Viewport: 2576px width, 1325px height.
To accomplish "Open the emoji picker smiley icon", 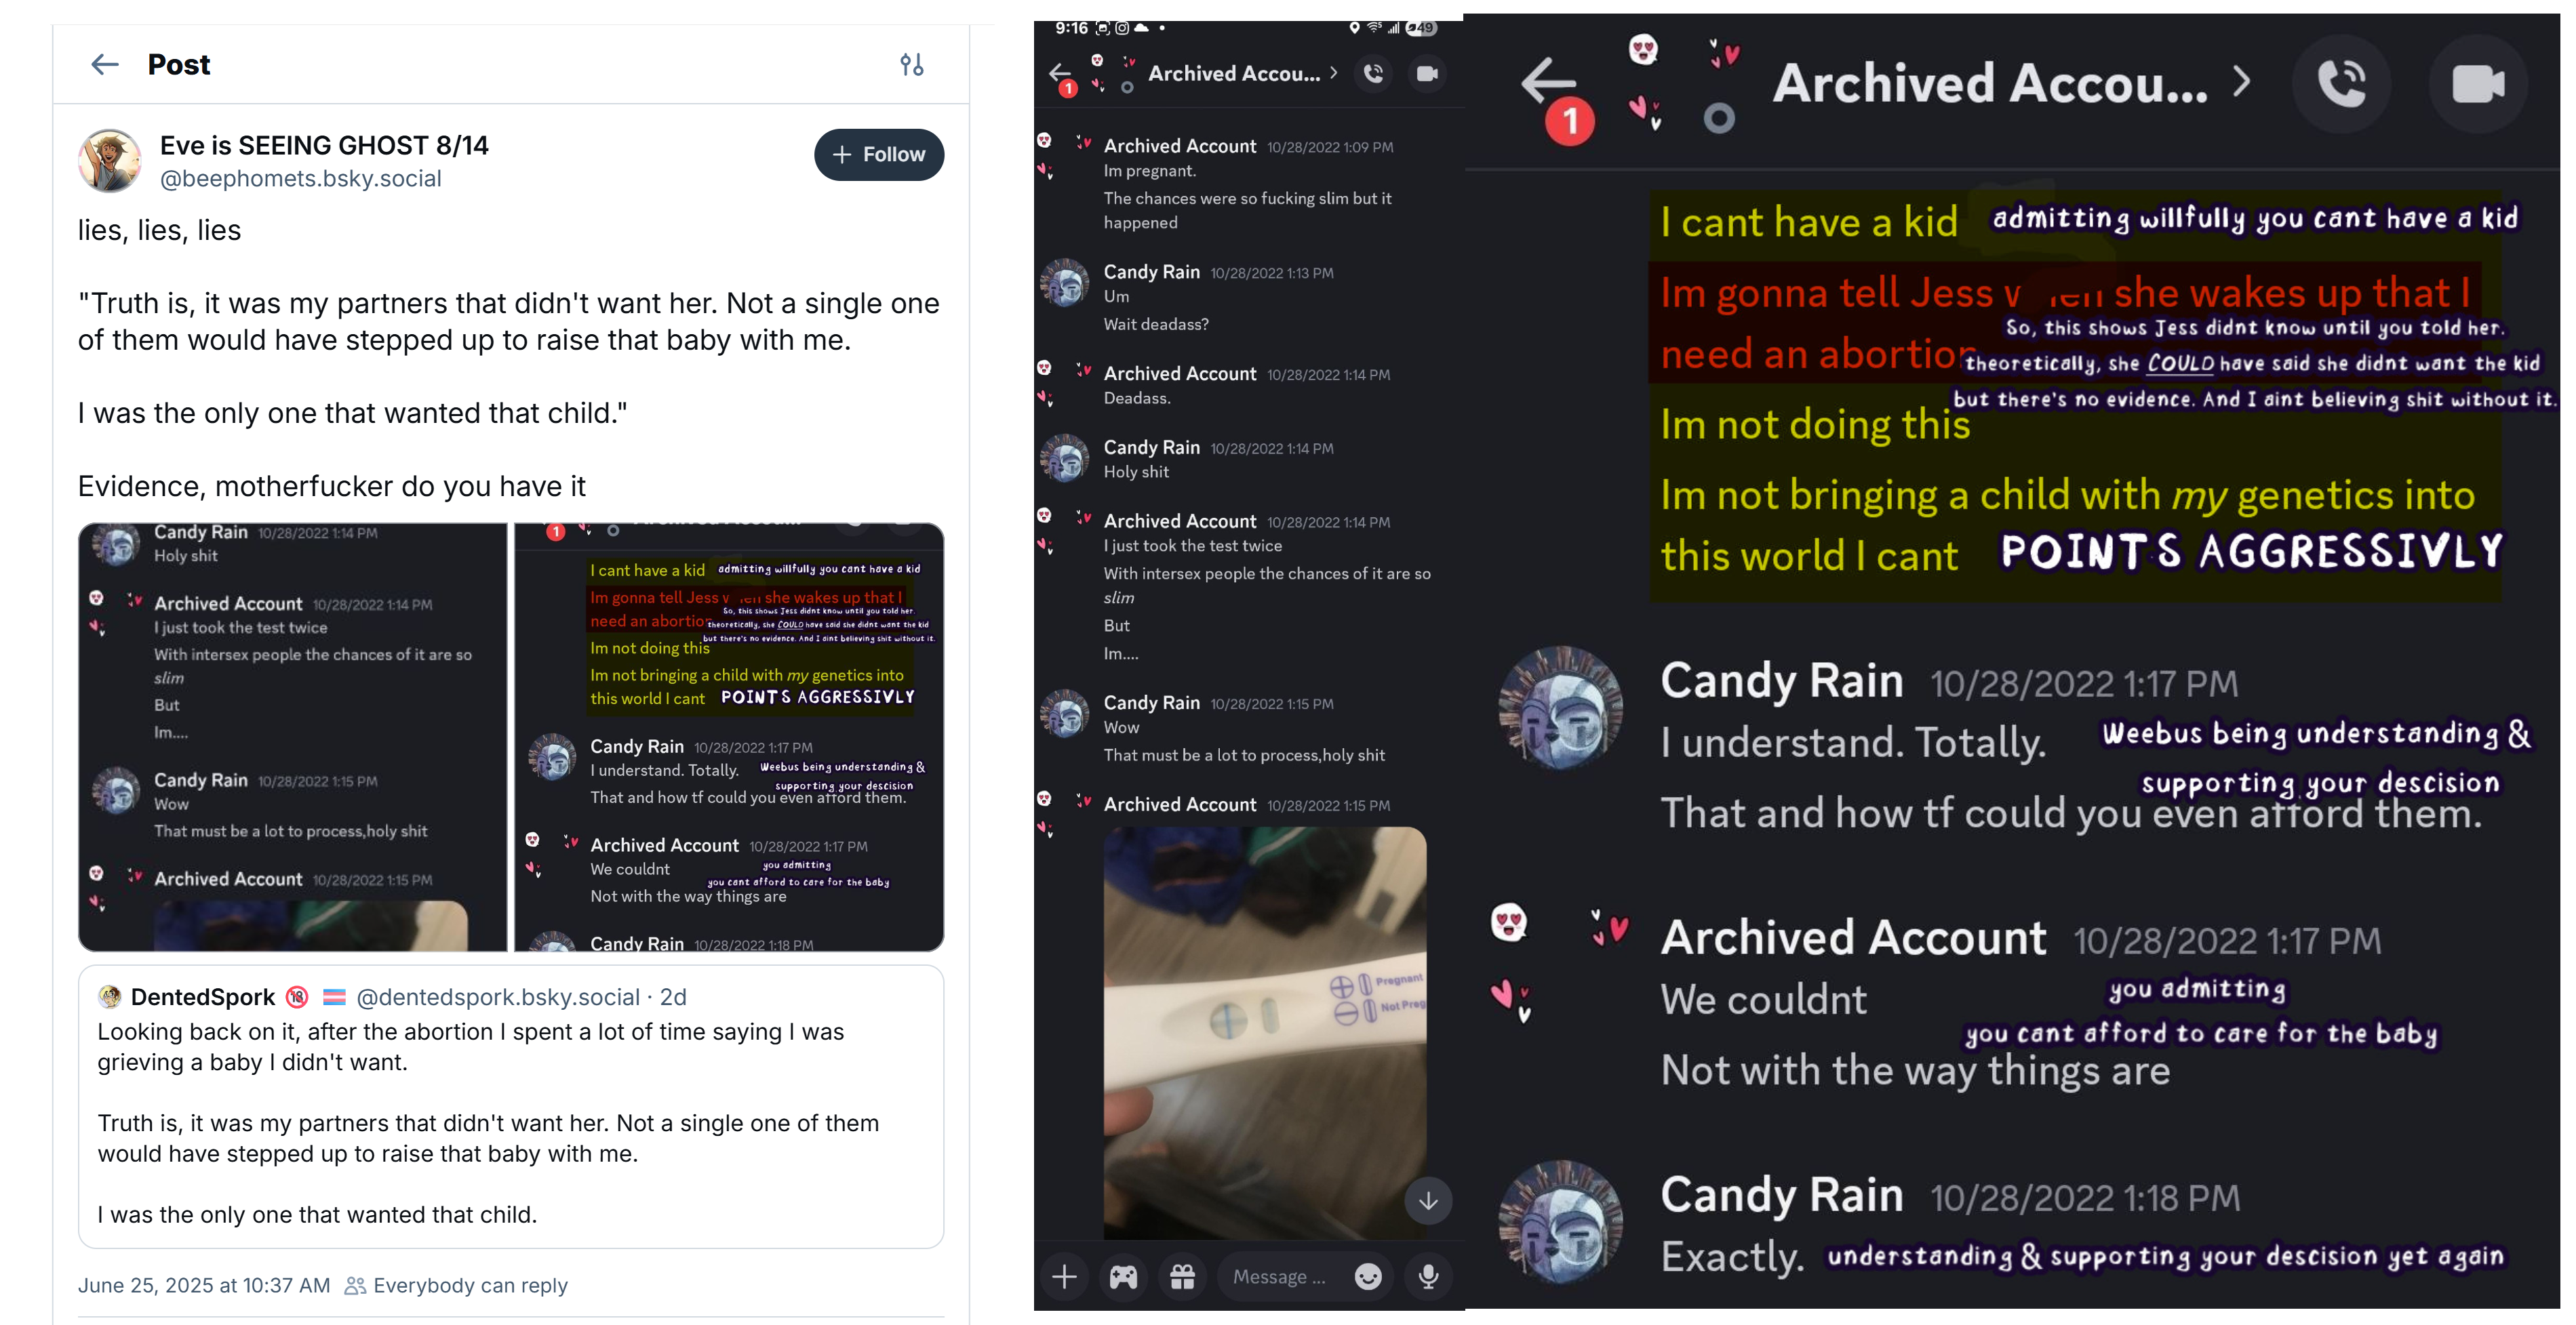I will [1368, 1276].
